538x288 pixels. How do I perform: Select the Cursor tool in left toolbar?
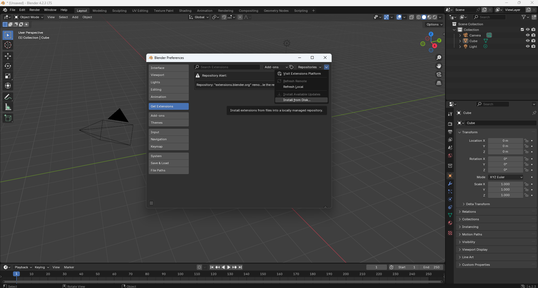pyautogui.click(x=8, y=45)
